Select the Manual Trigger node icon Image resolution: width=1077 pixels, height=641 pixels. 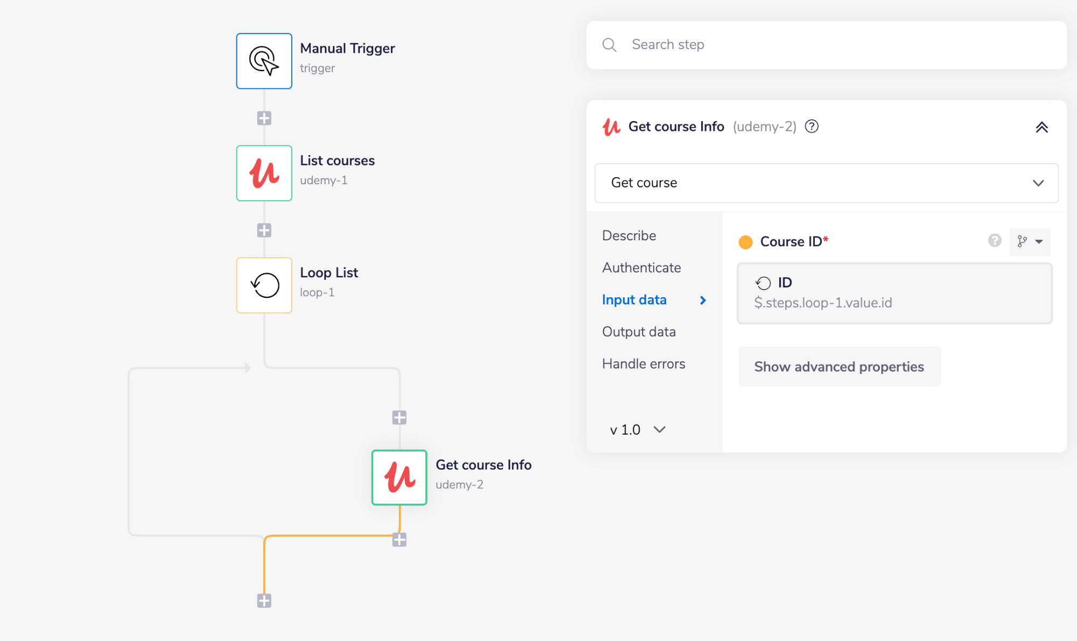point(263,60)
